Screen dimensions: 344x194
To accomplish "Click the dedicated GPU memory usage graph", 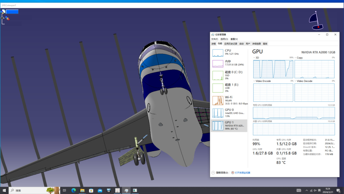I will 294,113.
